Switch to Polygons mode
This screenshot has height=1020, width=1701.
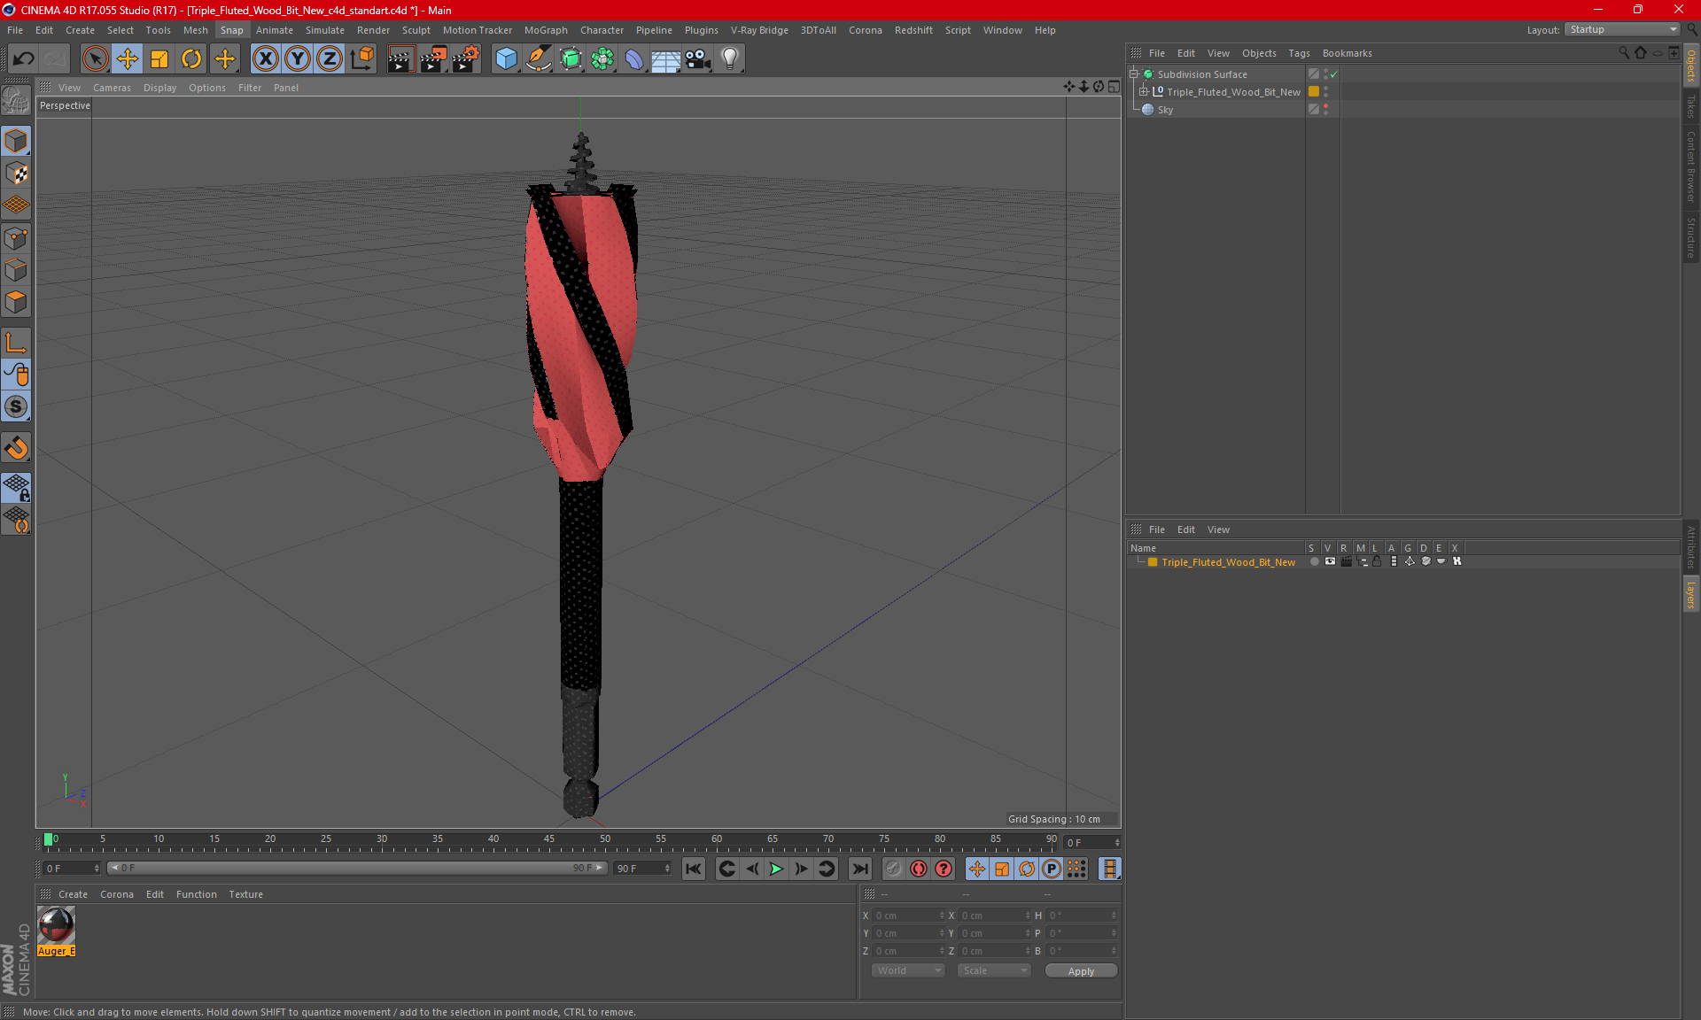16,302
